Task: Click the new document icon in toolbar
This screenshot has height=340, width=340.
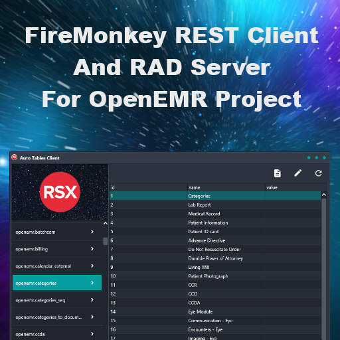Action: [x=277, y=173]
